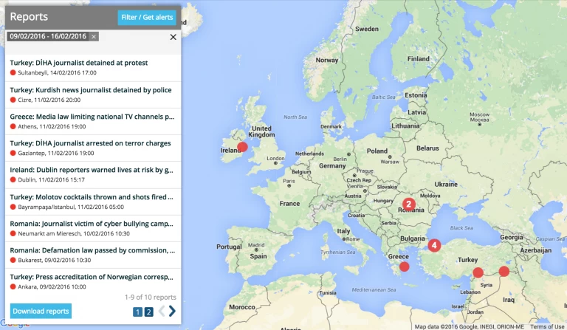The height and width of the screenshot is (330, 567).
Task: Click the Download reports button
Action: pyautogui.click(x=41, y=312)
